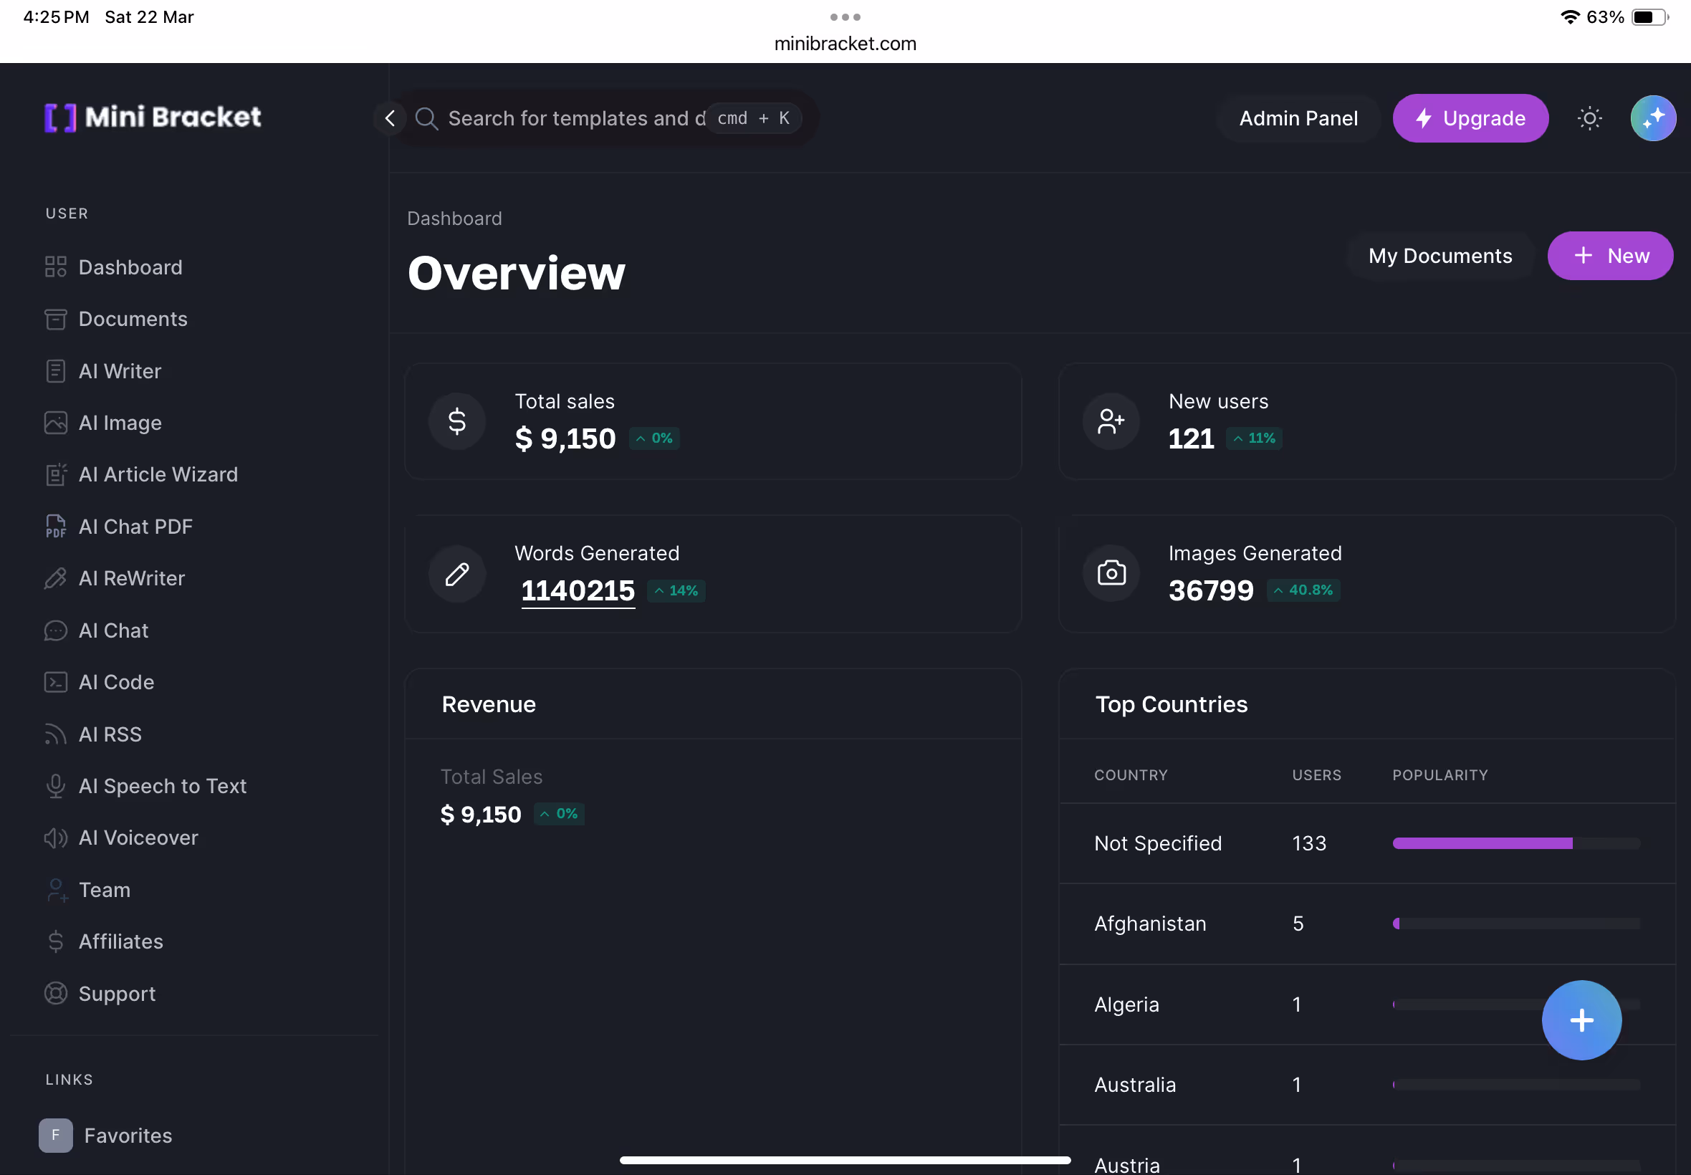The image size is (1691, 1175).
Task: Click the AI Voiceover speaker icon
Action: pyautogui.click(x=55, y=838)
